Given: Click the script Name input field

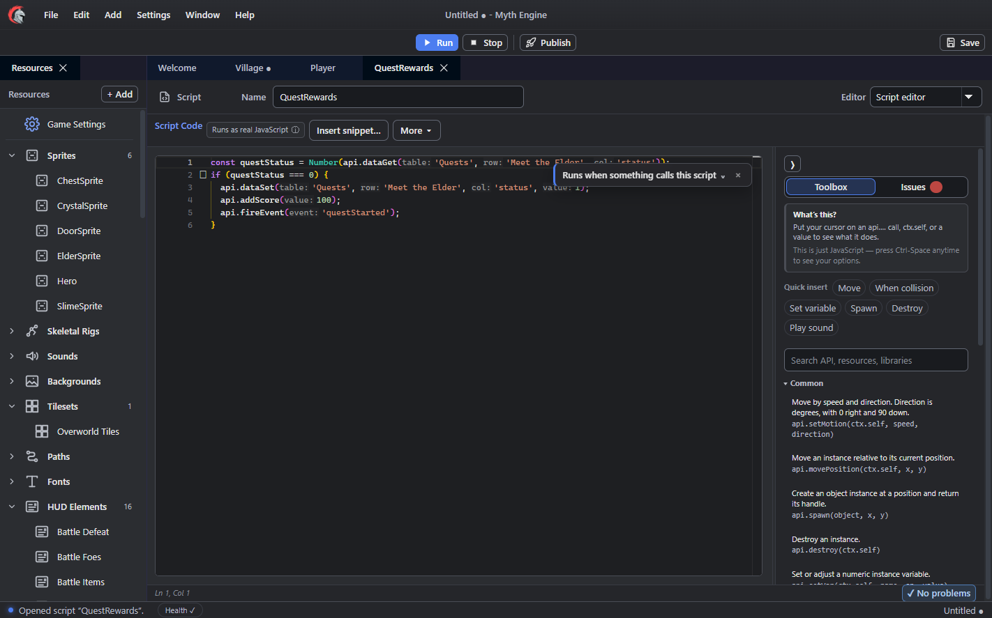Looking at the screenshot, I should [x=398, y=97].
